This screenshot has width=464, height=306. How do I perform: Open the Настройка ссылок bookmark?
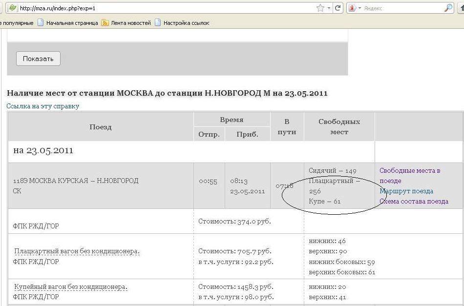(186, 23)
